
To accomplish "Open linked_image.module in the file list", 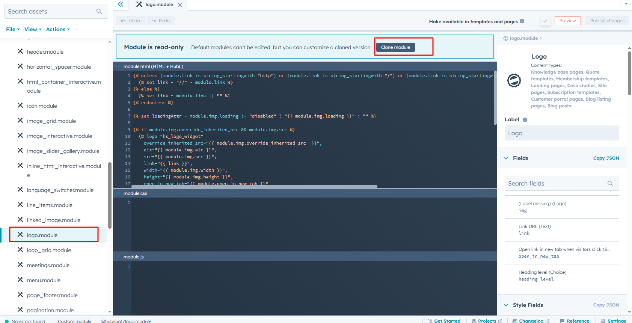I will [53, 220].
